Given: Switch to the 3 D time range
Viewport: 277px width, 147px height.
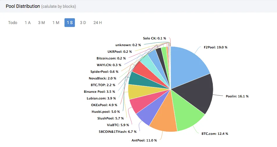Looking at the screenshot, I should (83, 23).
